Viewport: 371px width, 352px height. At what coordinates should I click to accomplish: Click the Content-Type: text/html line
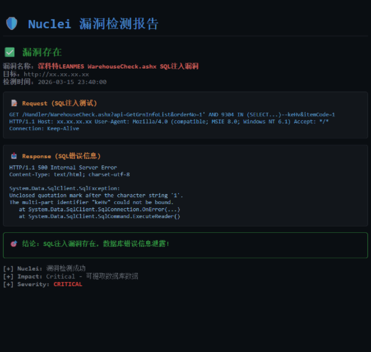click(x=69, y=174)
